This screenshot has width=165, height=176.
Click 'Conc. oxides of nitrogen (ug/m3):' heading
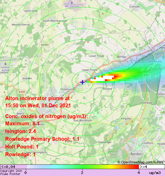tap(46, 116)
